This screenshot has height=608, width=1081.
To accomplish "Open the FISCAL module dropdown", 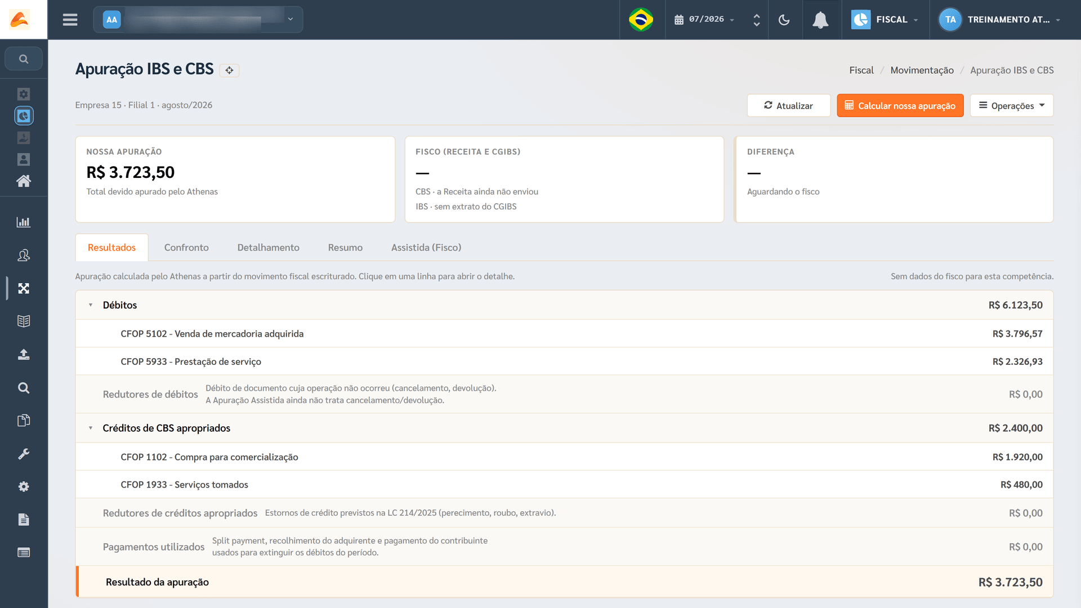I will 885,20.
